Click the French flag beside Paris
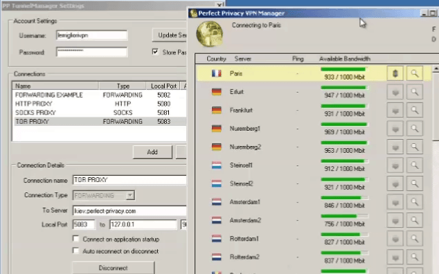The height and width of the screenshot is (274, 439). (217, 73)
